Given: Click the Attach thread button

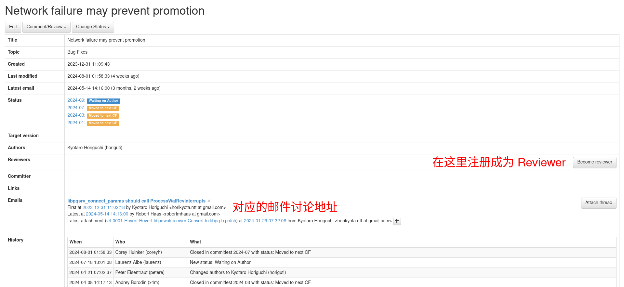Looking at the screenshot, I should [x=598, y=203].
